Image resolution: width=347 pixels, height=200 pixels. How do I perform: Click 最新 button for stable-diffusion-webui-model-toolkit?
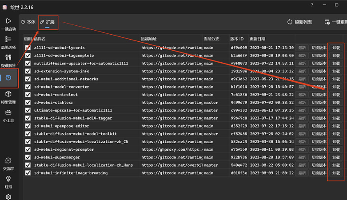(x=302, y=134)
